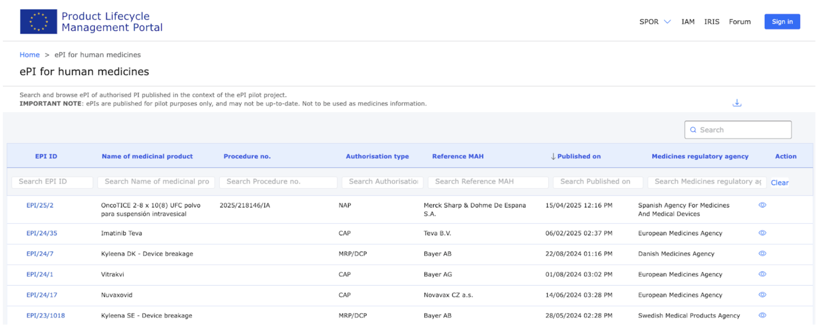Click the download icon above the table

(737, 103)
